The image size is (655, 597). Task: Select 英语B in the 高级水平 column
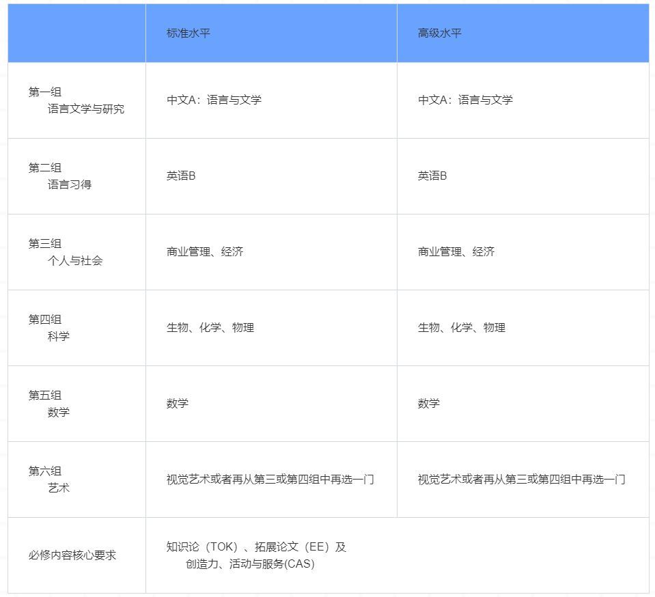(430, 176)
